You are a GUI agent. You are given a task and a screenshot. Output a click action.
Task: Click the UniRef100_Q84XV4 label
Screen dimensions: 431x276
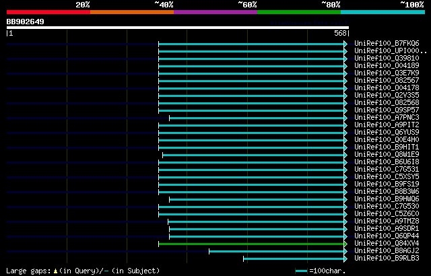(x=387, y=244)
